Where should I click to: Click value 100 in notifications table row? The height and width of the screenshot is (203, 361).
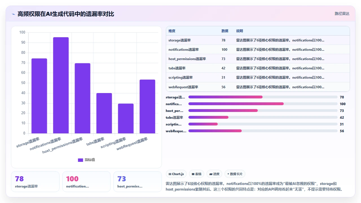point(224,50)
